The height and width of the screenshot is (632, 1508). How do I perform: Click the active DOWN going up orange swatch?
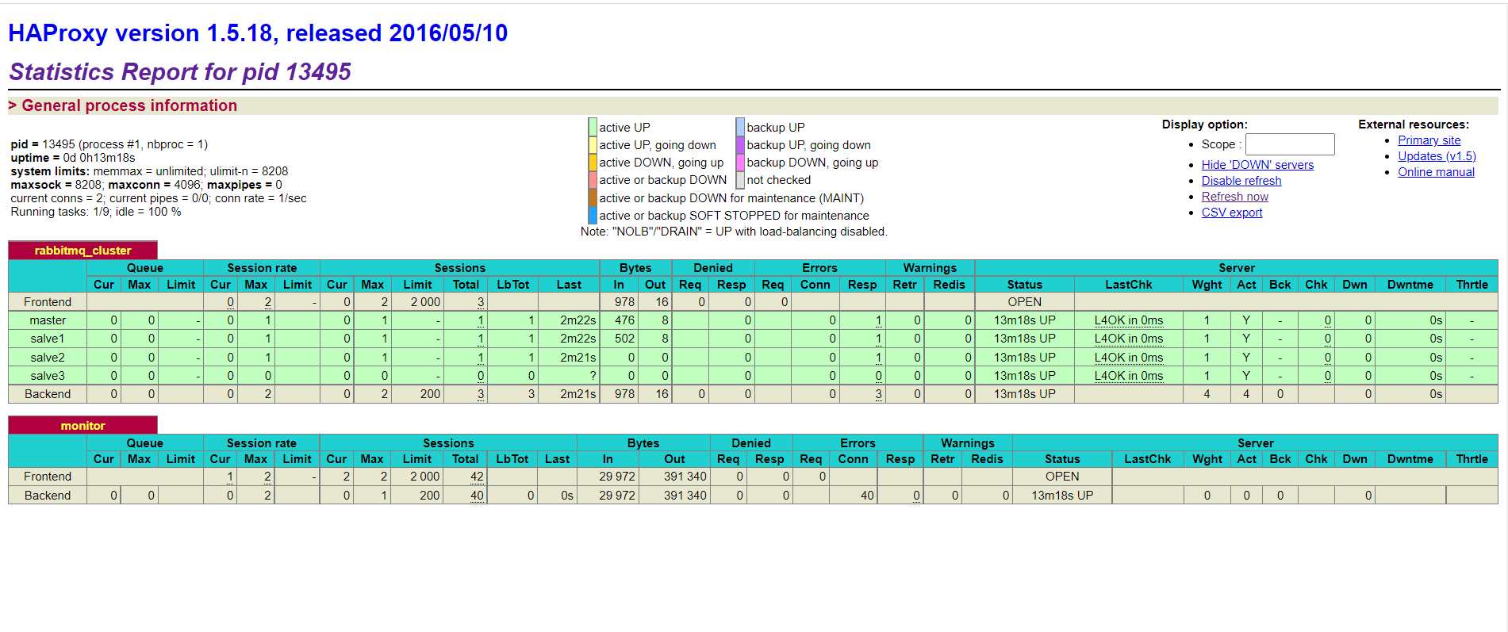point(593,163)
